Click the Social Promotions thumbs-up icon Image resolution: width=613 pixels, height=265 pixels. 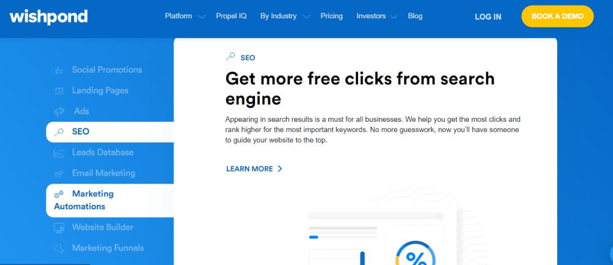tap(59, 70)
